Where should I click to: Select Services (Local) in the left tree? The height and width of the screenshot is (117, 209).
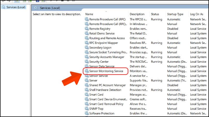16,7
